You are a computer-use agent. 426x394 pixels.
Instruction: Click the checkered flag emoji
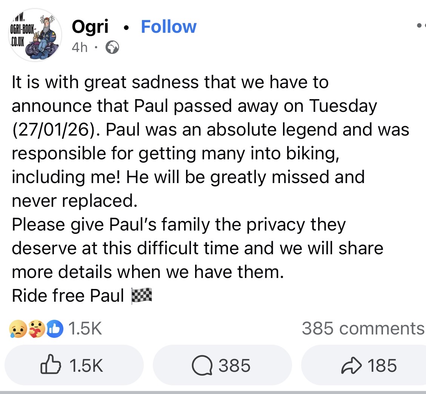point(141,296)
